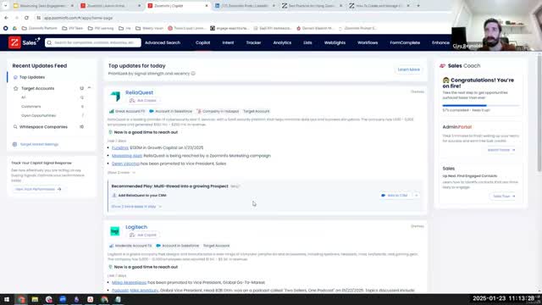The height and width of the screenshot is (305, 542).
Task: Open the Tracker nav item
Action: [253, 43]
